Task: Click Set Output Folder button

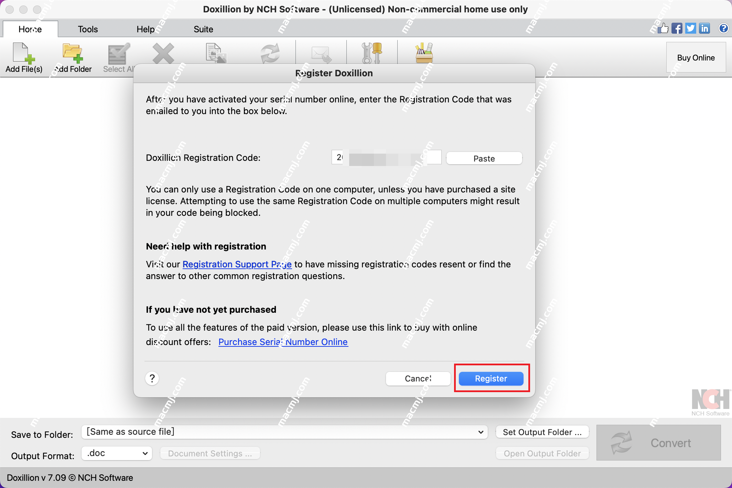Action: (x=542, y=432)
